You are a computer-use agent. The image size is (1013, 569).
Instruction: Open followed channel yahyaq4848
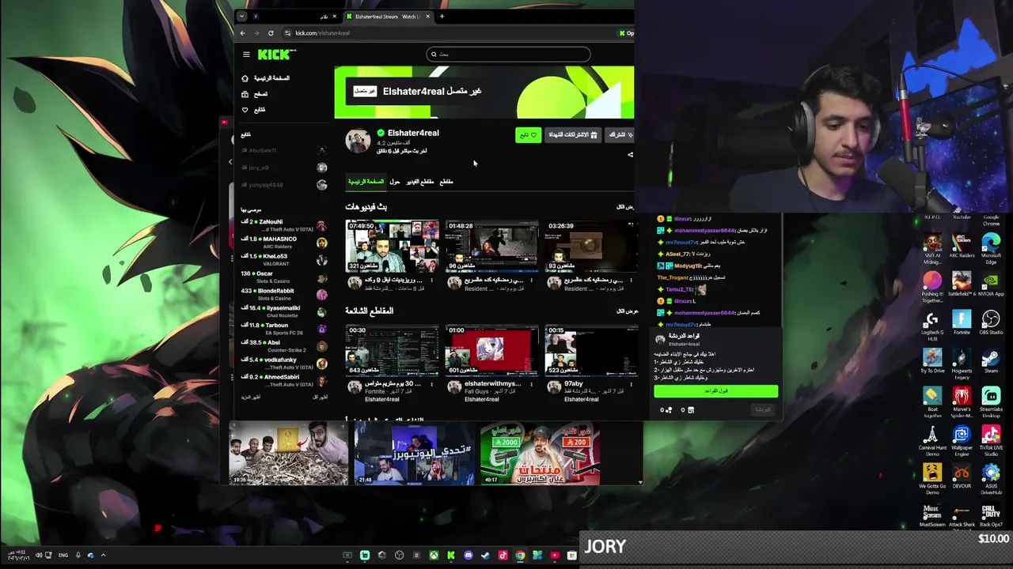pos(283,185)
